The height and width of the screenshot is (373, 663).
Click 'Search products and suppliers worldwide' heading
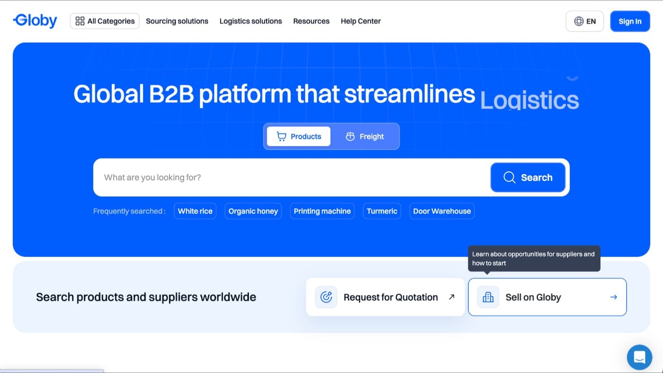point(146,297)
